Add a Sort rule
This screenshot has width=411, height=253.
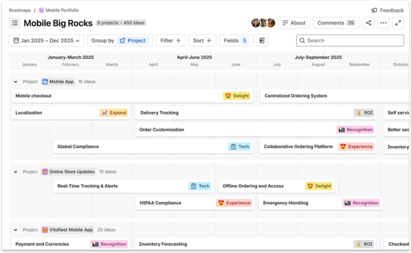(x=202, y=40)
